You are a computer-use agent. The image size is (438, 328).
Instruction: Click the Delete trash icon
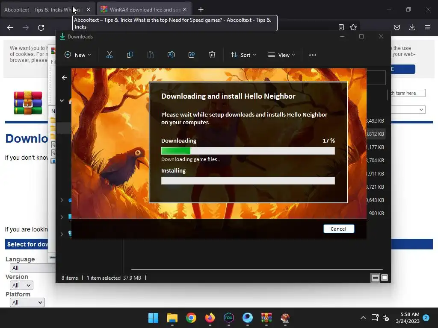212,55
